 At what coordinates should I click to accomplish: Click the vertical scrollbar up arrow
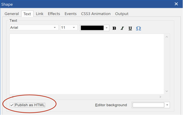(167, 37)
